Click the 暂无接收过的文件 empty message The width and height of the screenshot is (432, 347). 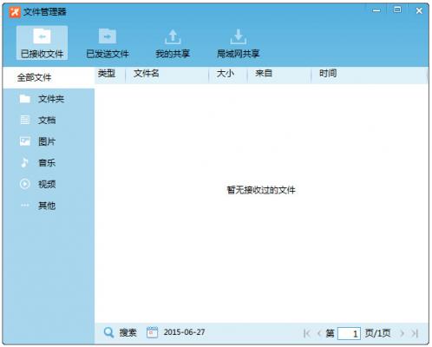(261, 190)
